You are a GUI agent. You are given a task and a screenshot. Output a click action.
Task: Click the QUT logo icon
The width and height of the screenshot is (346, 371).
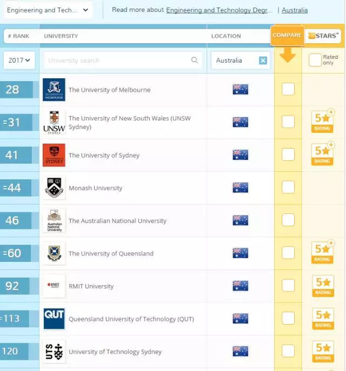[x=54, y=319]
